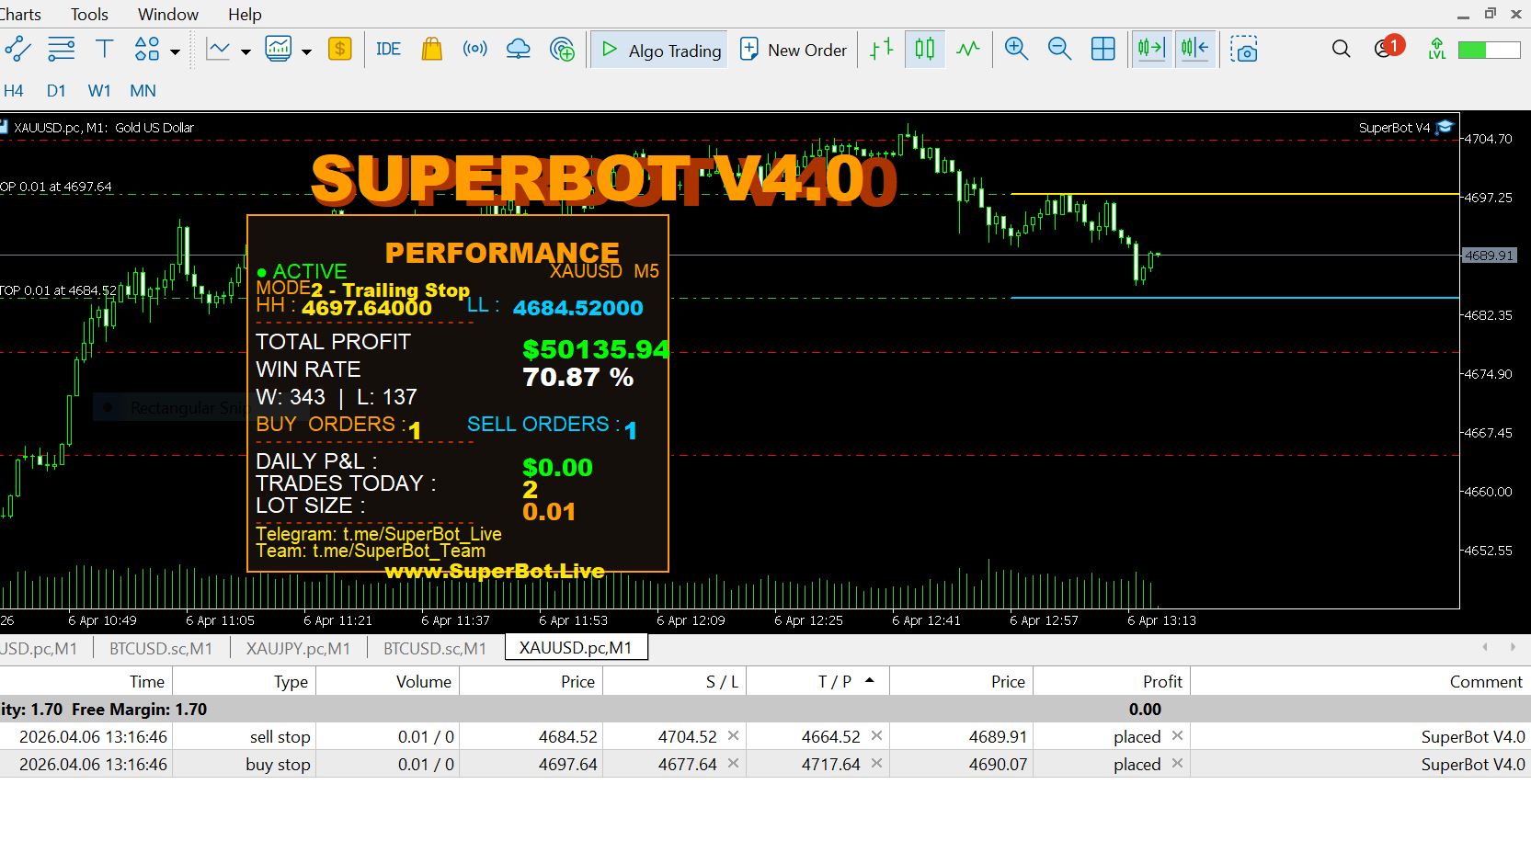Open the search magnifier icon
The height and width of the screenshot is (841, 1531).
(x=1341, y=50)
